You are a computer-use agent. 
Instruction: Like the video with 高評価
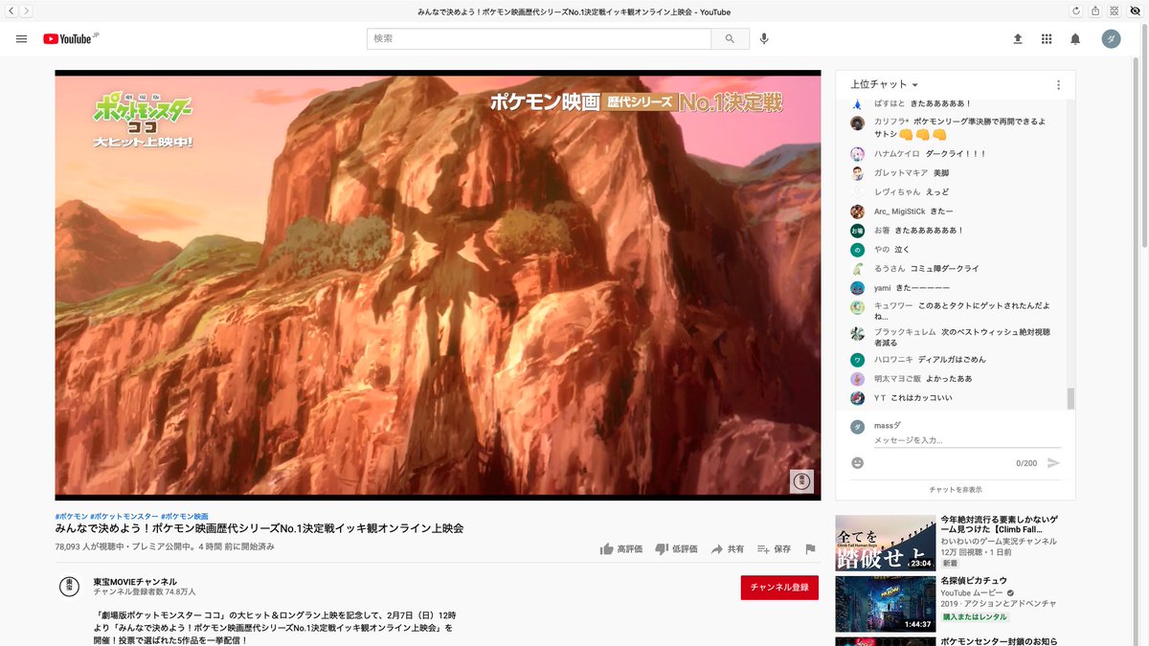[621, 549]
